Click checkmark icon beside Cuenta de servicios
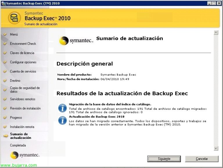This screenshot has width=223, height=168. pos(5,71)
